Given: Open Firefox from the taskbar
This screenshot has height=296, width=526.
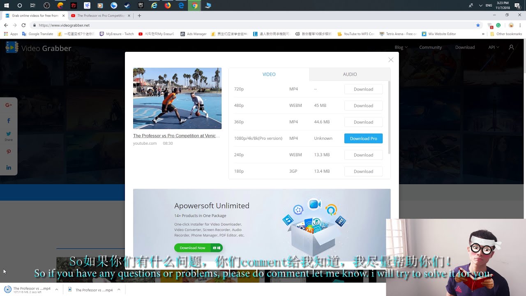Looking at the screenshot, I should tap(168, 5).
